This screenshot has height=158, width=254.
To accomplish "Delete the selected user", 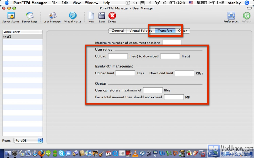I will click(x=112, y=17).
